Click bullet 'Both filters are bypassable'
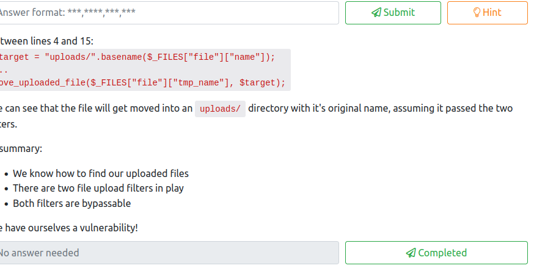534x271 pixels. (x=71, y=204)
